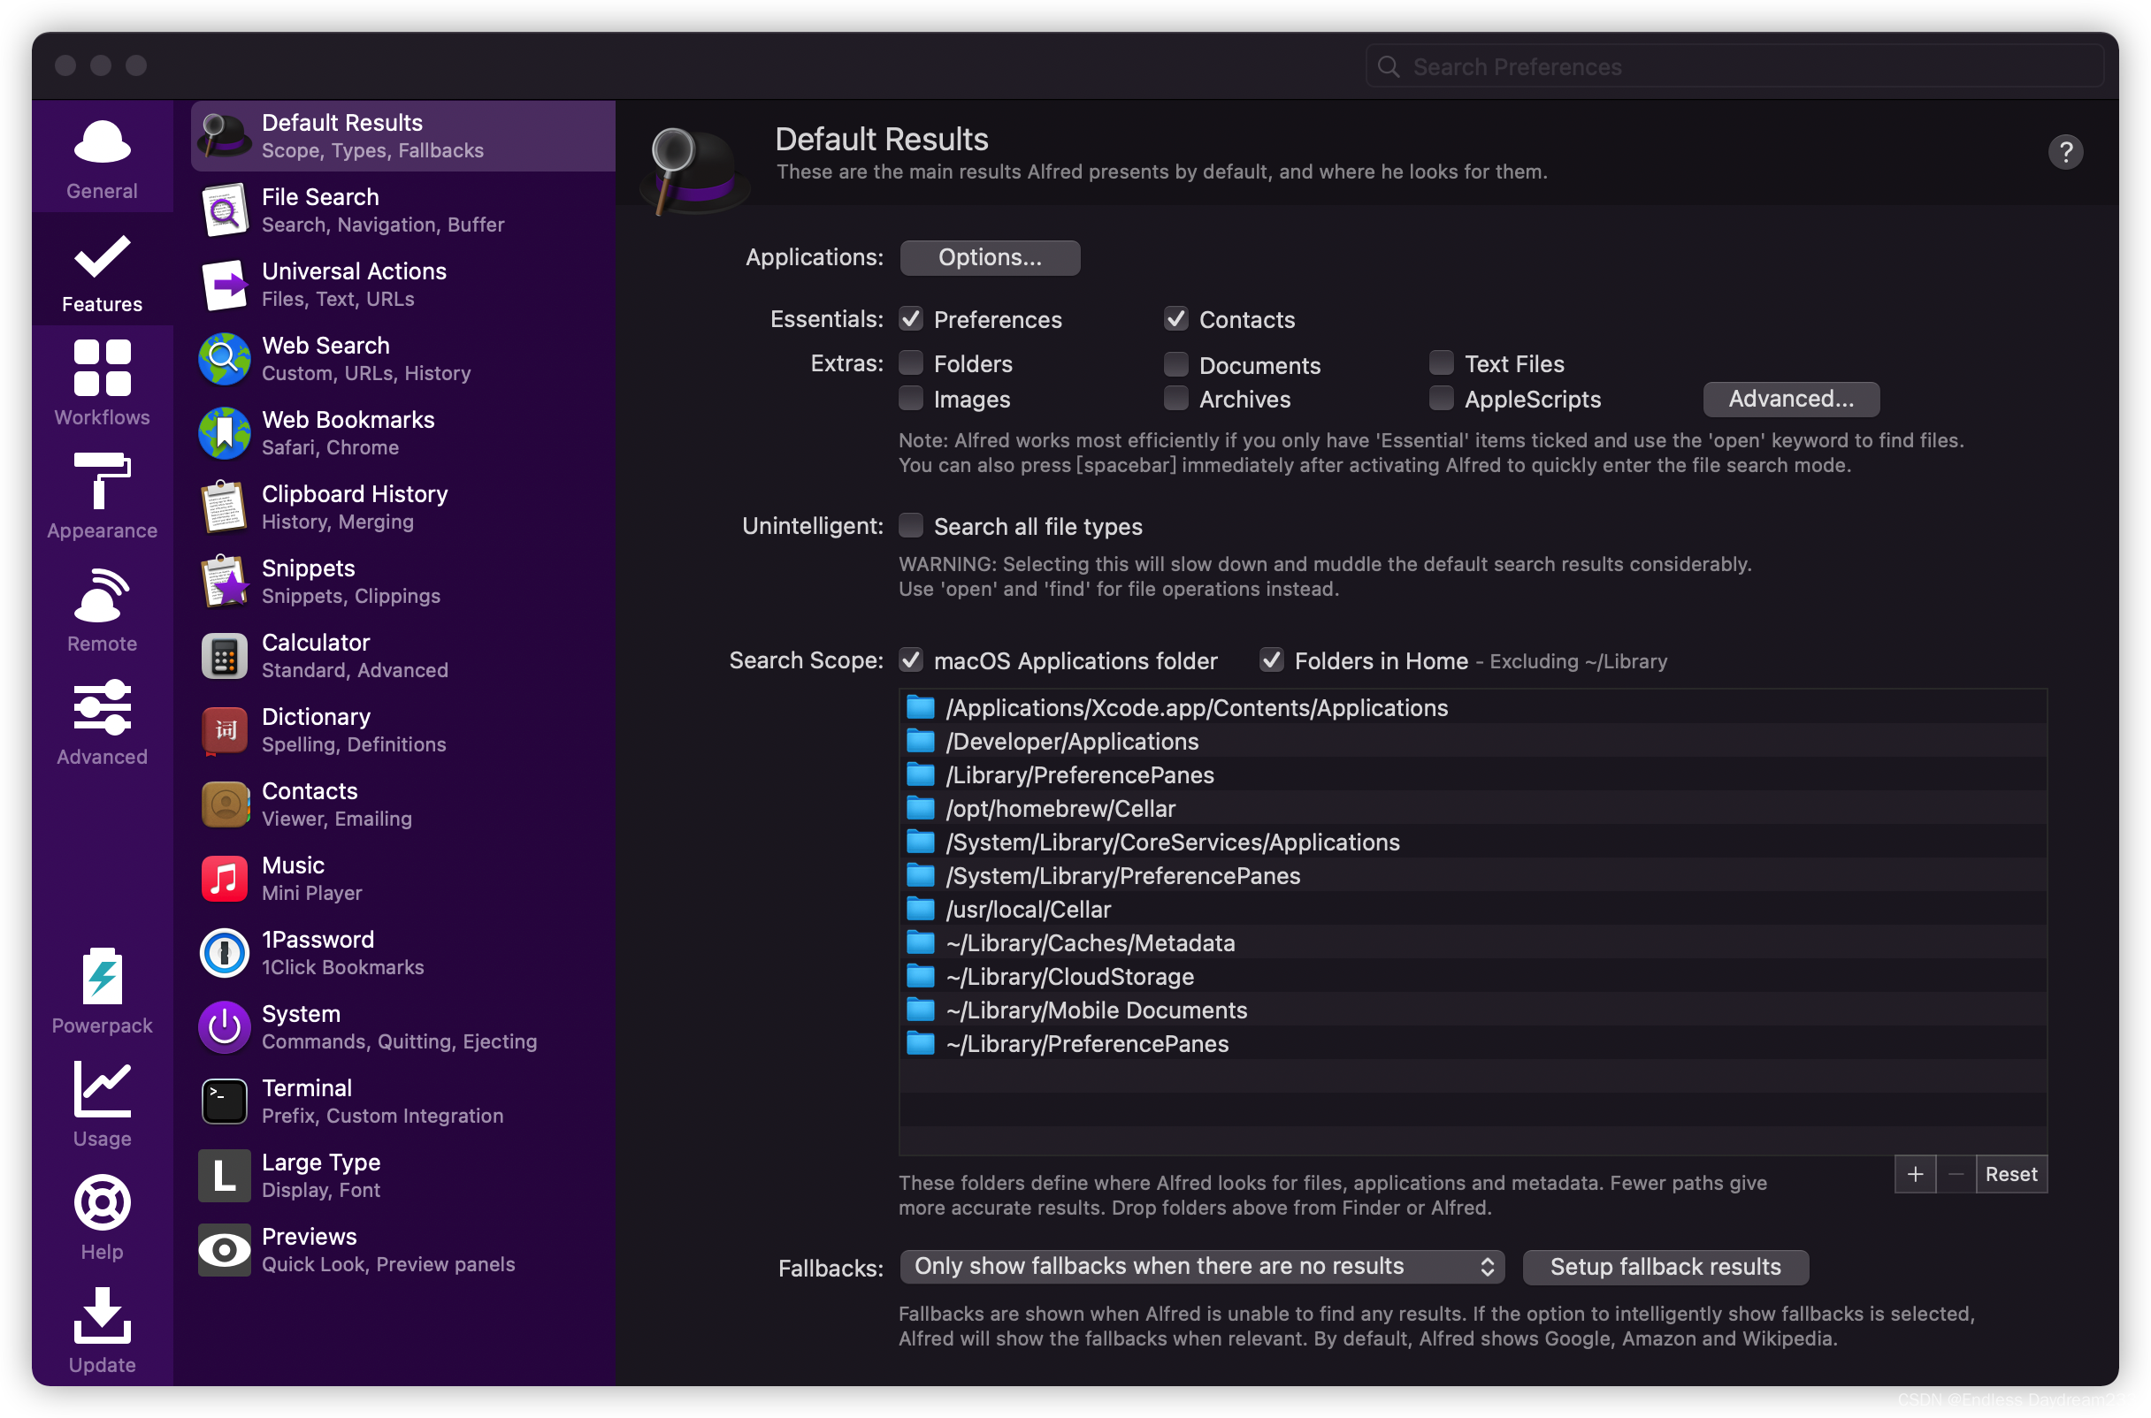Viewport: 2151px width, 1418px height.
Task: Open the Fallbacks behavior dropdown
Action: (1201, 1267)
